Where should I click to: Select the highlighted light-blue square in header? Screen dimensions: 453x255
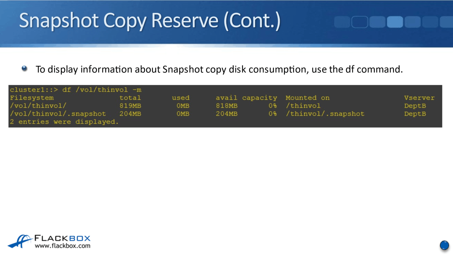tap(395, 22)
